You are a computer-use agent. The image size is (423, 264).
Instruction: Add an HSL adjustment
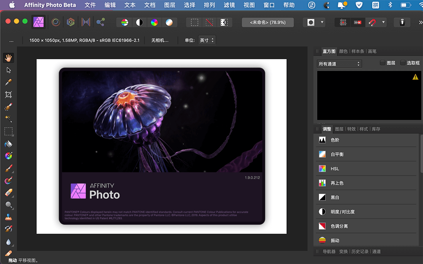click(x=366, y=169)
